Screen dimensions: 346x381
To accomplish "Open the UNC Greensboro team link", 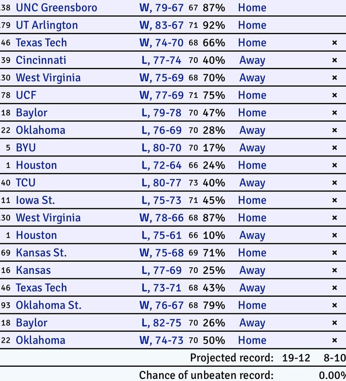I will 56,8.
